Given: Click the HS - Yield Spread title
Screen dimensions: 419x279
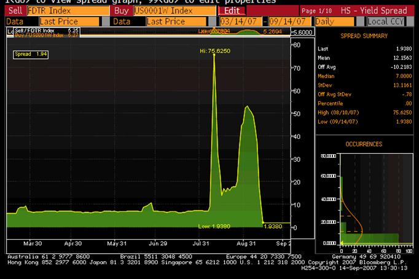Looking at the screenshot, I should click(374, 10).
